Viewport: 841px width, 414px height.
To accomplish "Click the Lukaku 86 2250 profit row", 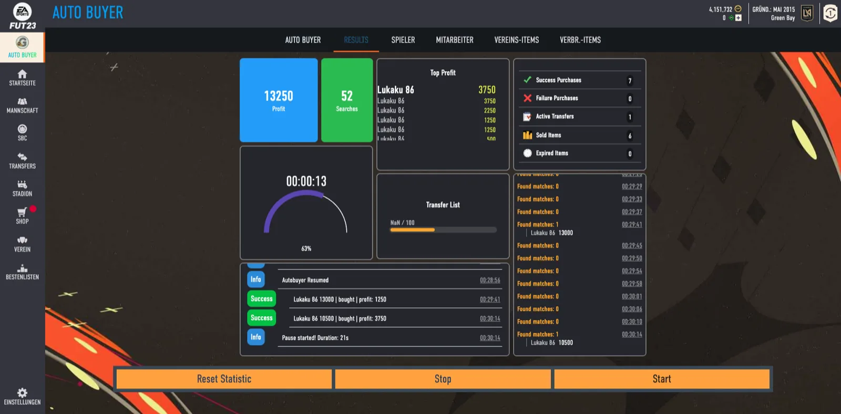I will coord(436,110).
